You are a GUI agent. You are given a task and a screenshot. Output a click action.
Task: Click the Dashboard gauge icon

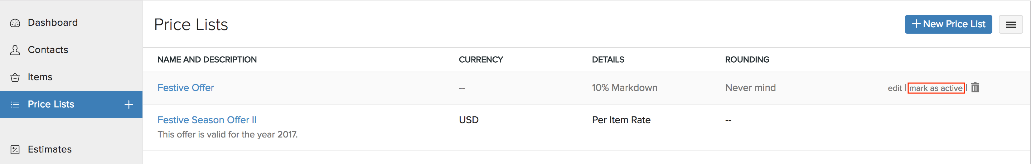point(15,23)
